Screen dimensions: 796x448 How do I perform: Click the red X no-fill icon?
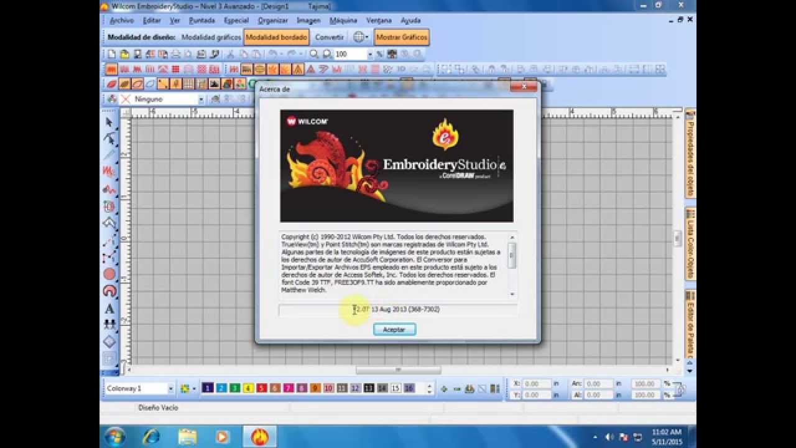(x=126, y=99)
